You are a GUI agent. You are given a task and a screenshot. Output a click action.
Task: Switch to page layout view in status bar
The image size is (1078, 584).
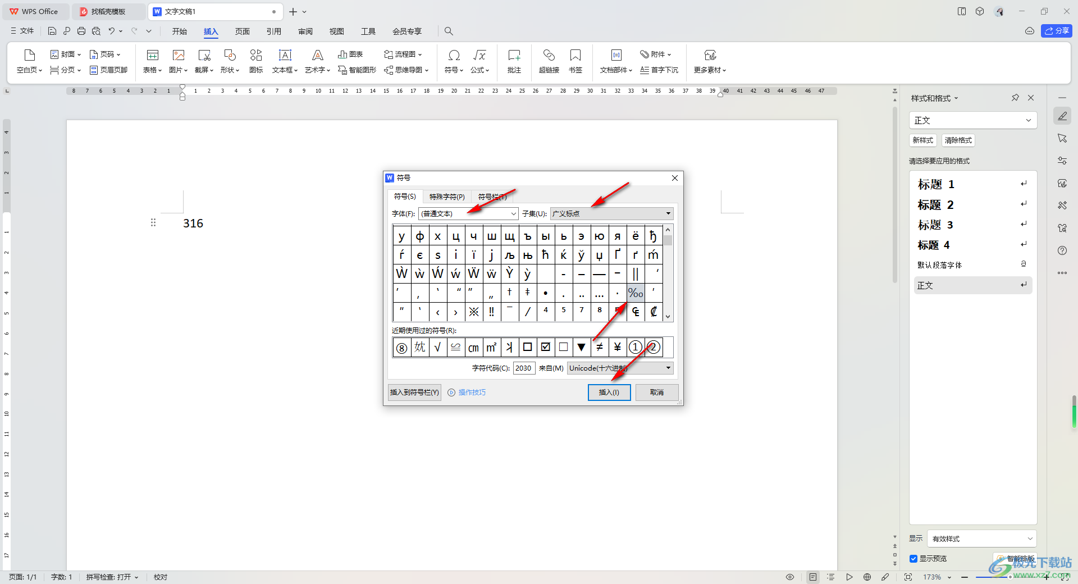[813, 577]
